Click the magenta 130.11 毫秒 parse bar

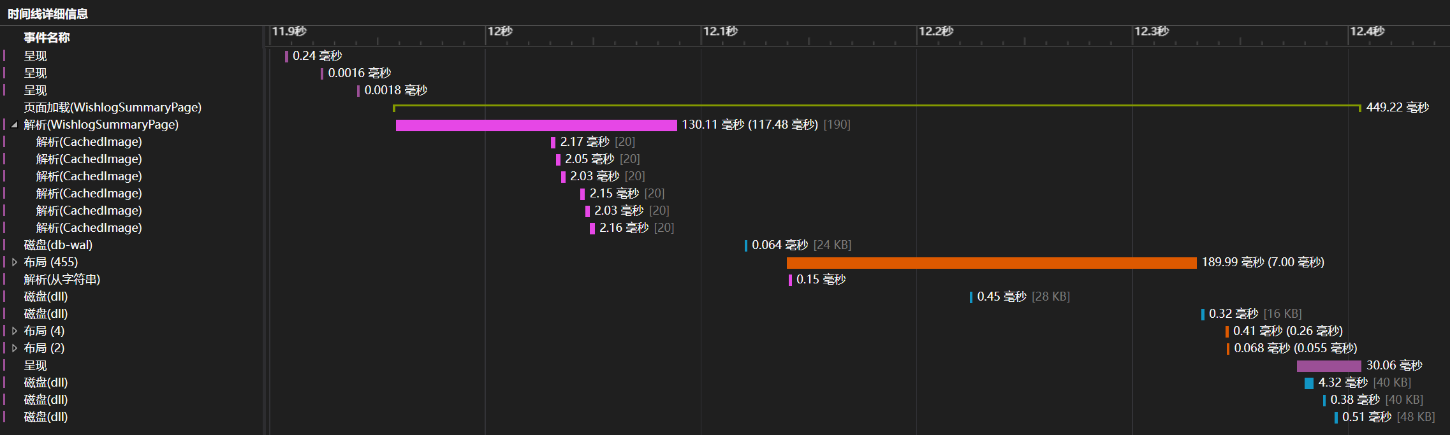tap(536, 125)
